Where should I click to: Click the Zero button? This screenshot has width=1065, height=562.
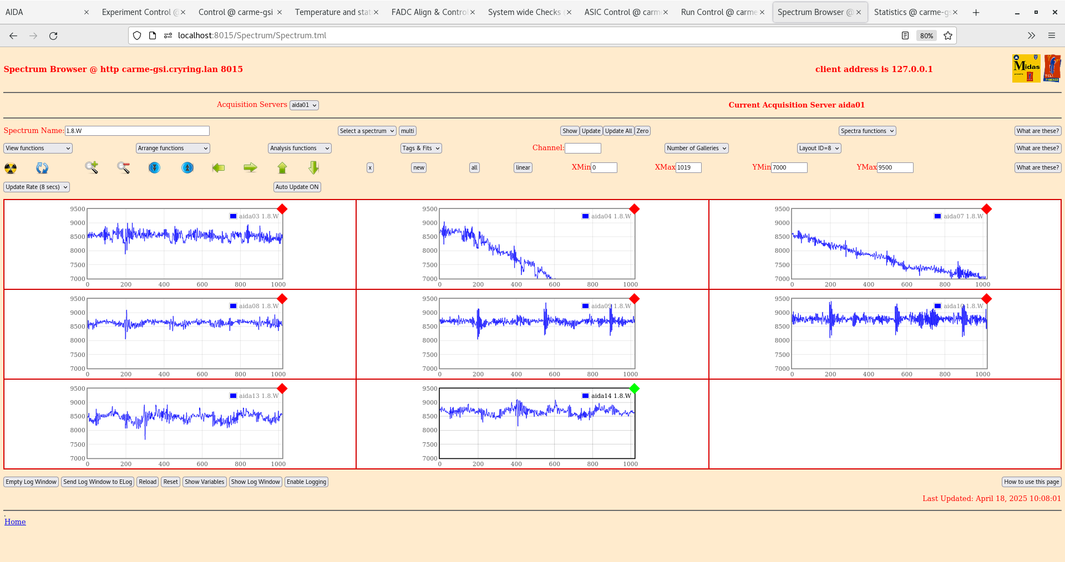642,131
